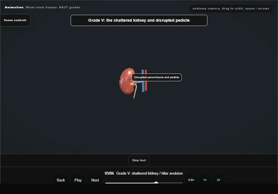Screen dimensions: 278x194
Task: Open the Scene controls panel
Action: (15, 20)
